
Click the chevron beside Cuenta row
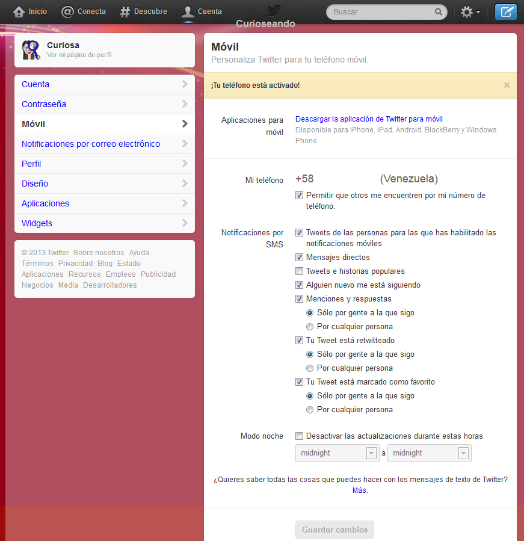185,84
